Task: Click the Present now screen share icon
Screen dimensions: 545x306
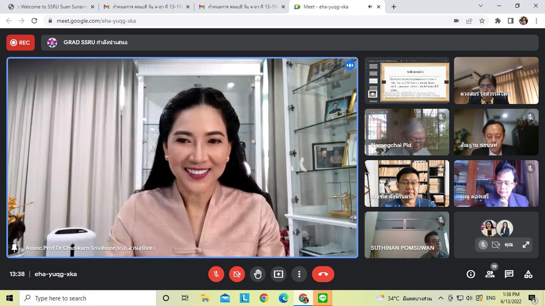Action: tap(278, 274)
